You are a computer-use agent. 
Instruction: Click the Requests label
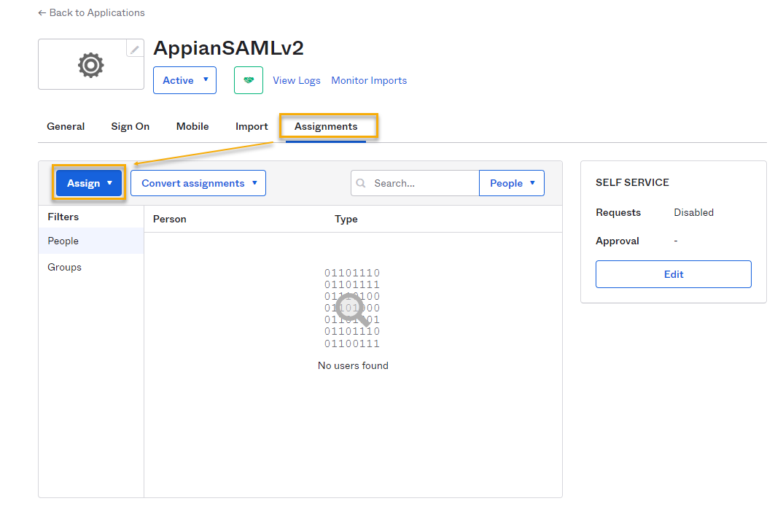coord(618,212)
